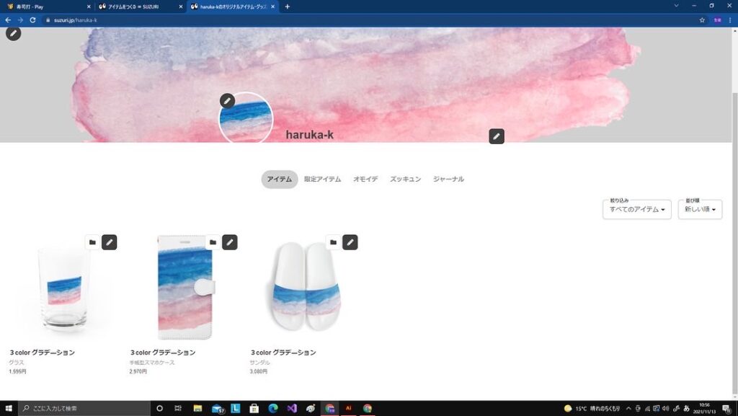Go to the ジャーナル tab
Viewport: 738px width, 416px height.
pyautogui.click(x=448, y=180)
